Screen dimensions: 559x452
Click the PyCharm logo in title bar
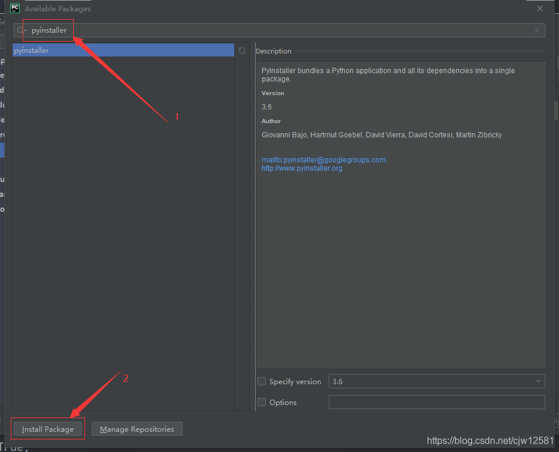(x=15, y=8)
